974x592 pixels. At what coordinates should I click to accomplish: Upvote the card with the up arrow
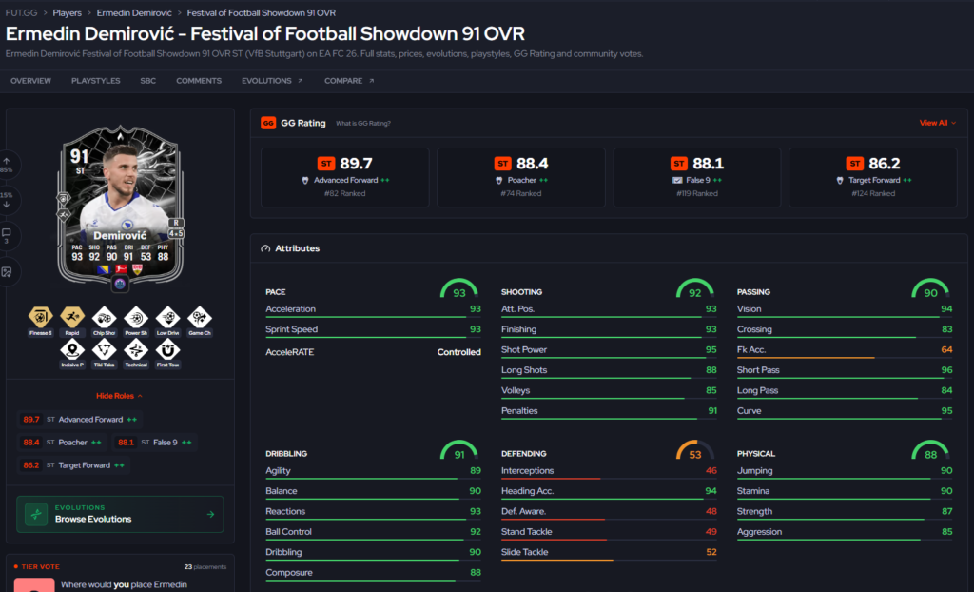coord(7,164)
